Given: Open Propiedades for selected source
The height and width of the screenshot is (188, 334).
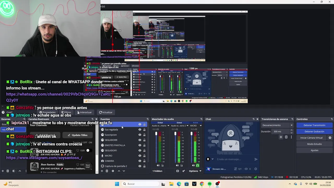Looking at the screenshot, I should [47, 112].
